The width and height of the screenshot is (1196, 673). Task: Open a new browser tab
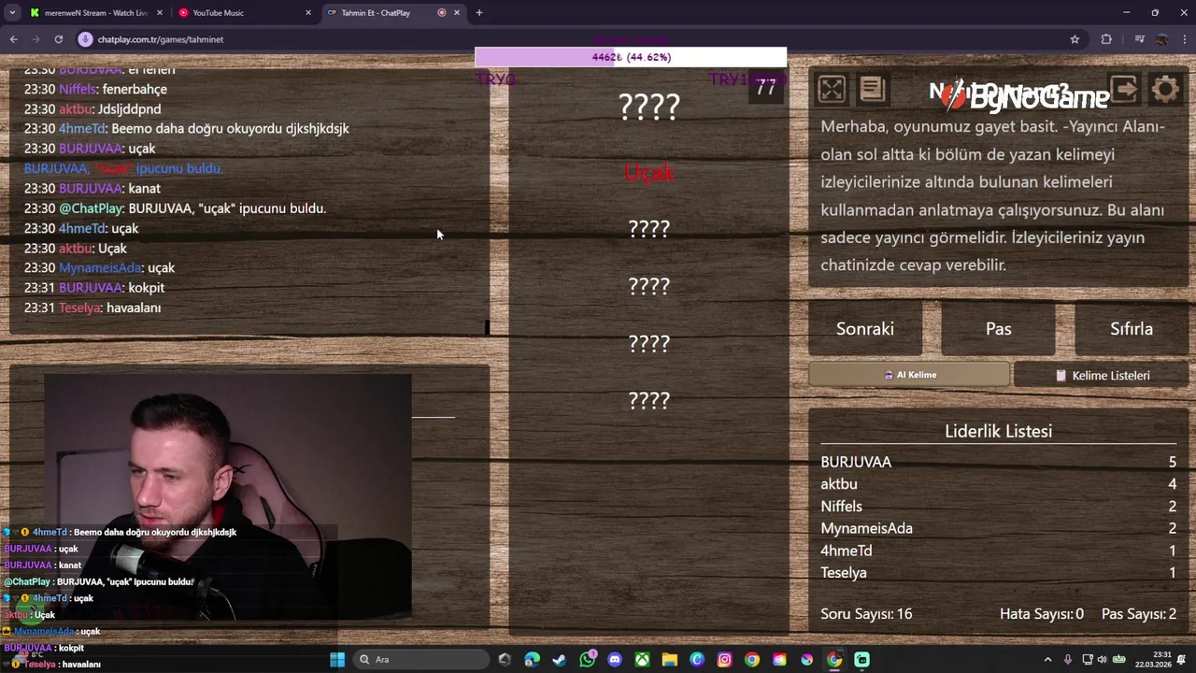(478, 13)
